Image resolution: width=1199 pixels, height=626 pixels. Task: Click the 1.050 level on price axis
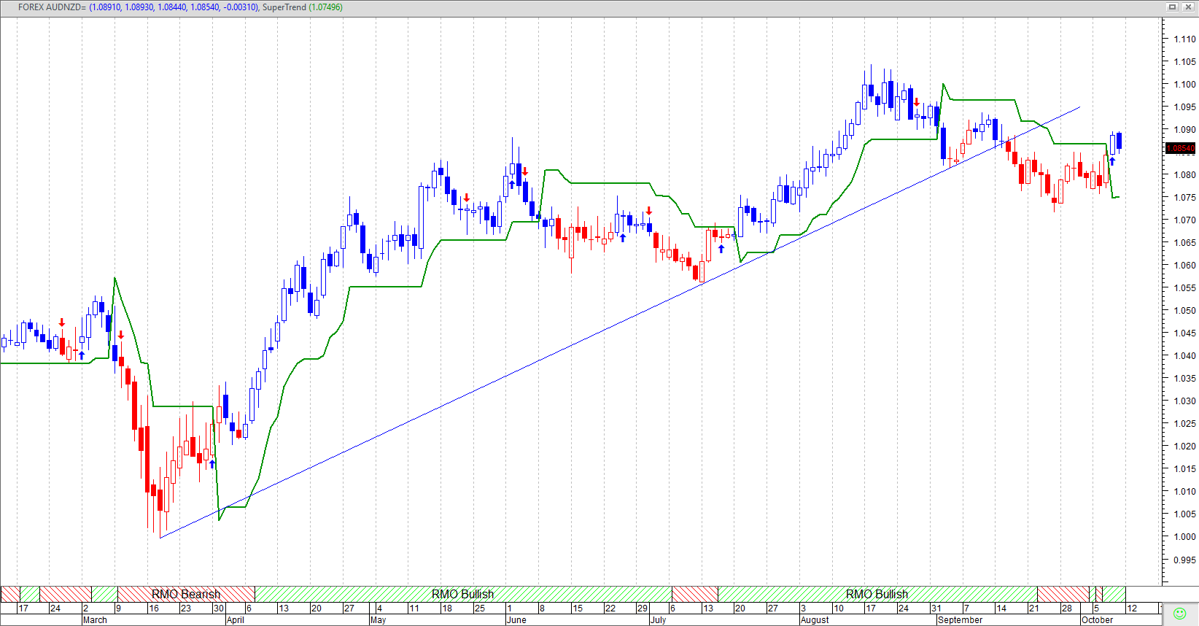1184,310
